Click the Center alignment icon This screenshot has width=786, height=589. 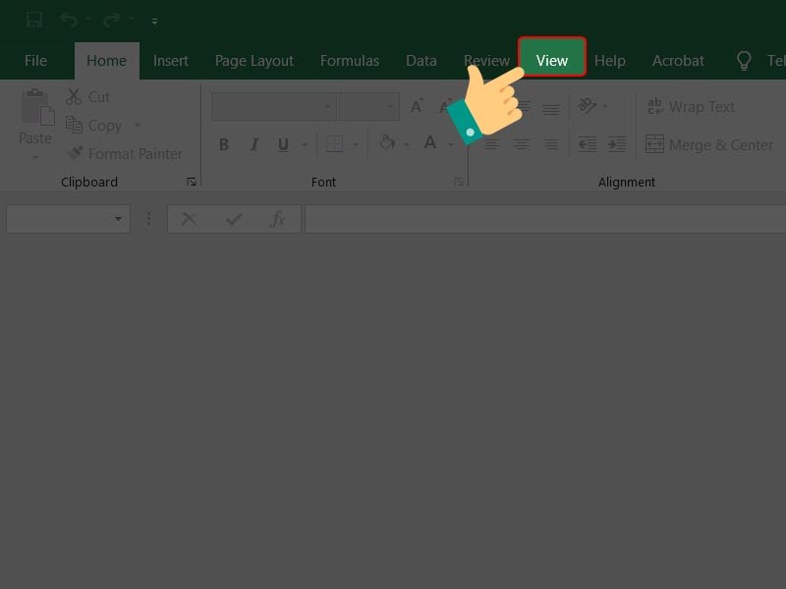coord(522,144)
